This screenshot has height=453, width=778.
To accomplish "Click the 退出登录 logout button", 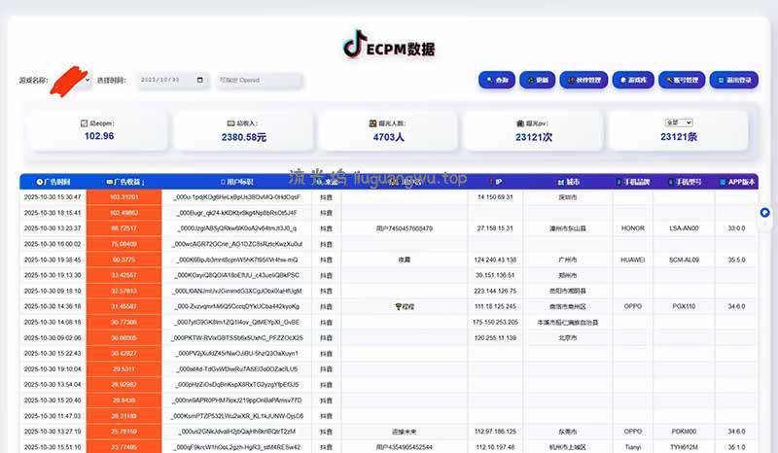I will pyautogui.click(x=732, y=81).
